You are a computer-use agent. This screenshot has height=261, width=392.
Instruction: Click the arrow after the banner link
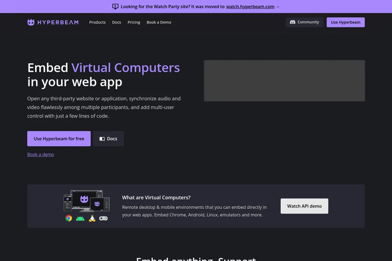[278, 7]
